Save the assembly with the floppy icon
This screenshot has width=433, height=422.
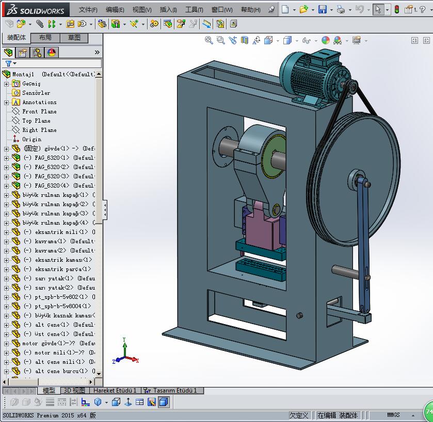pyautogui.click(x=322, y=10)
